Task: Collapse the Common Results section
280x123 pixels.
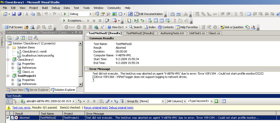Action: pos(87,38)
